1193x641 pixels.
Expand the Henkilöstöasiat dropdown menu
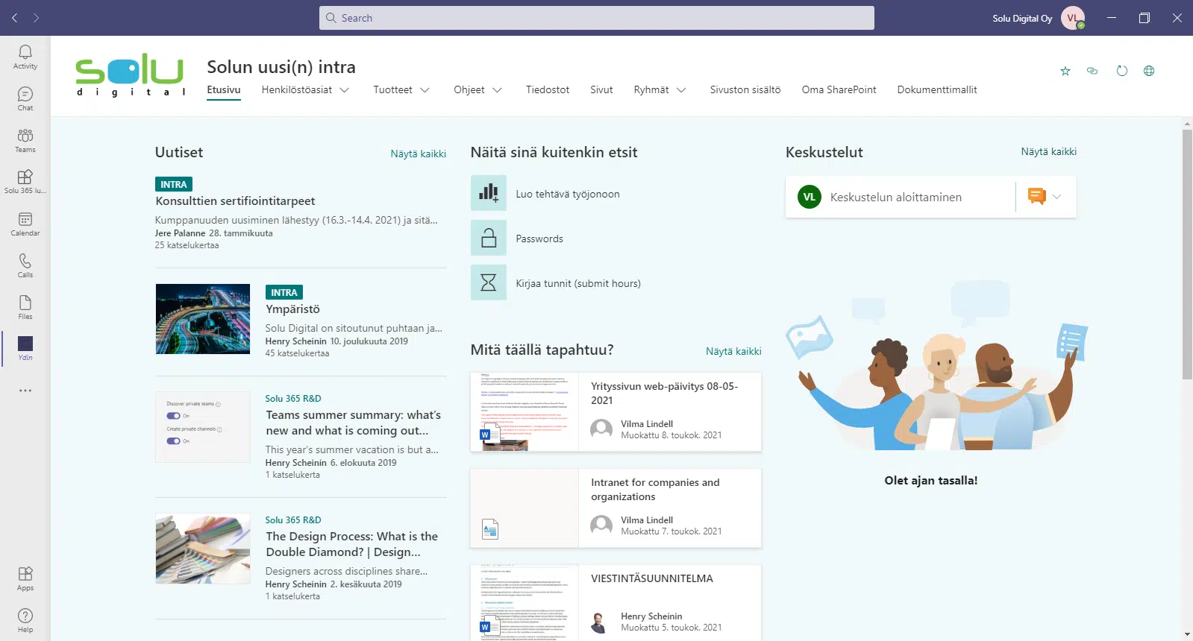pos(344,90)
